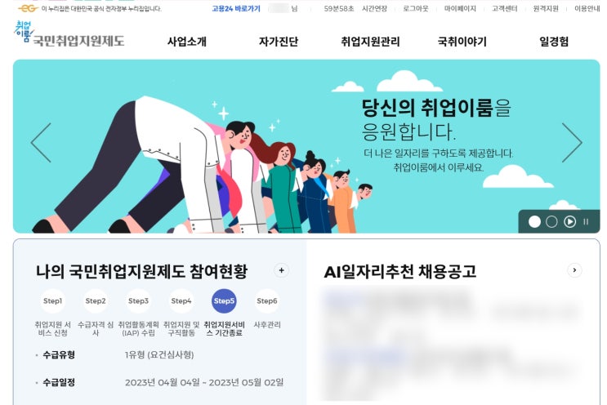Click the 시간연장 session extension button
Image resolution: width=607 pixels, height=405 pixels.
tap(374, 8)
